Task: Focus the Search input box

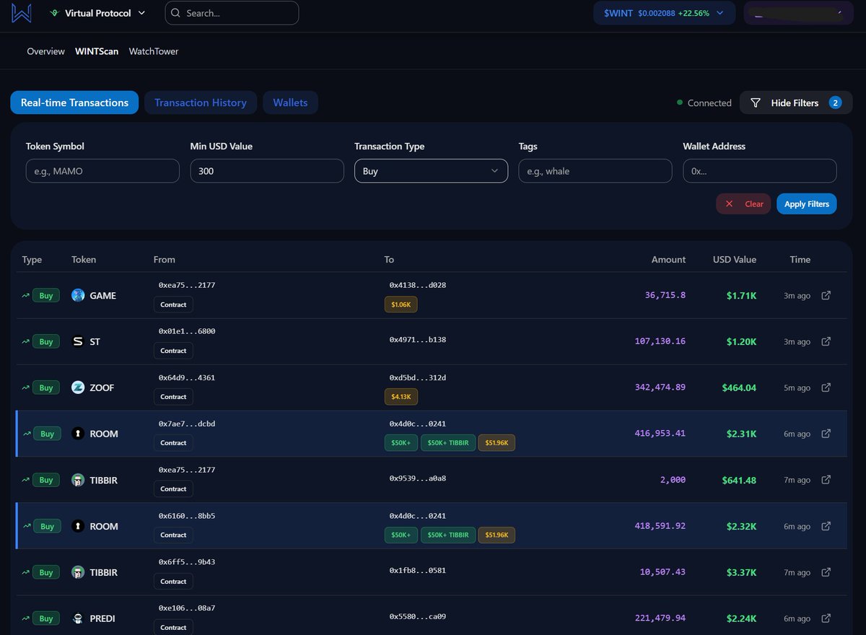Action: point(232,13)
